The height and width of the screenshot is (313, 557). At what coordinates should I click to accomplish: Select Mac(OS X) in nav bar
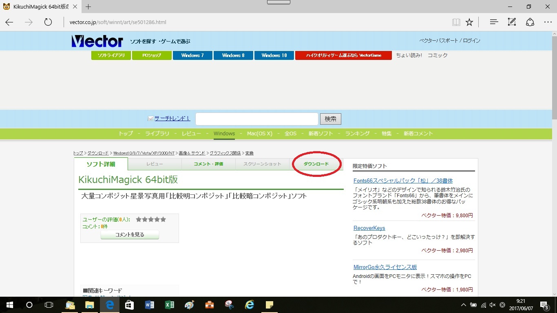260,134
